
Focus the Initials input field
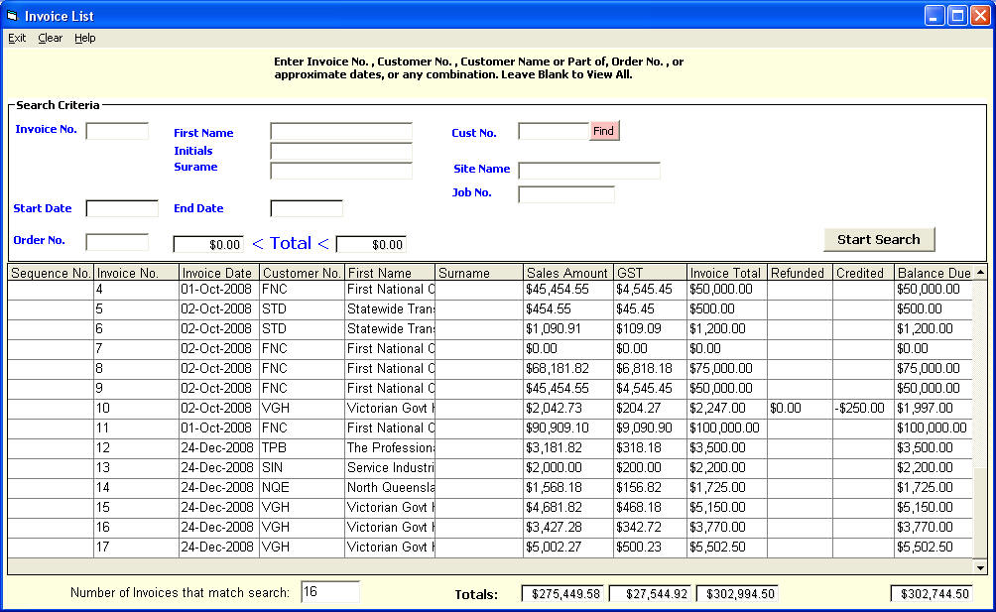(341, 151)
